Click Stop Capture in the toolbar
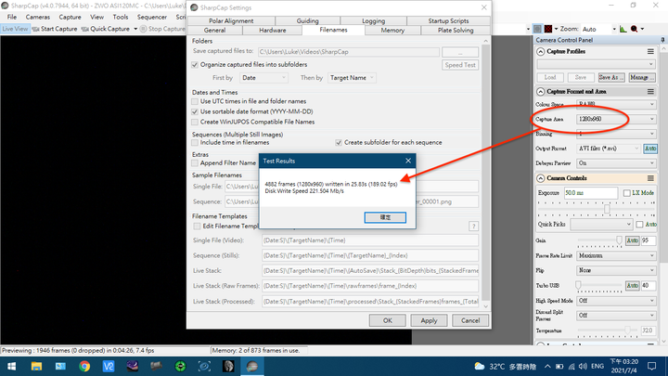Image resolution: width=668 pixels, height=376 pixels. (x=162, y=29)
